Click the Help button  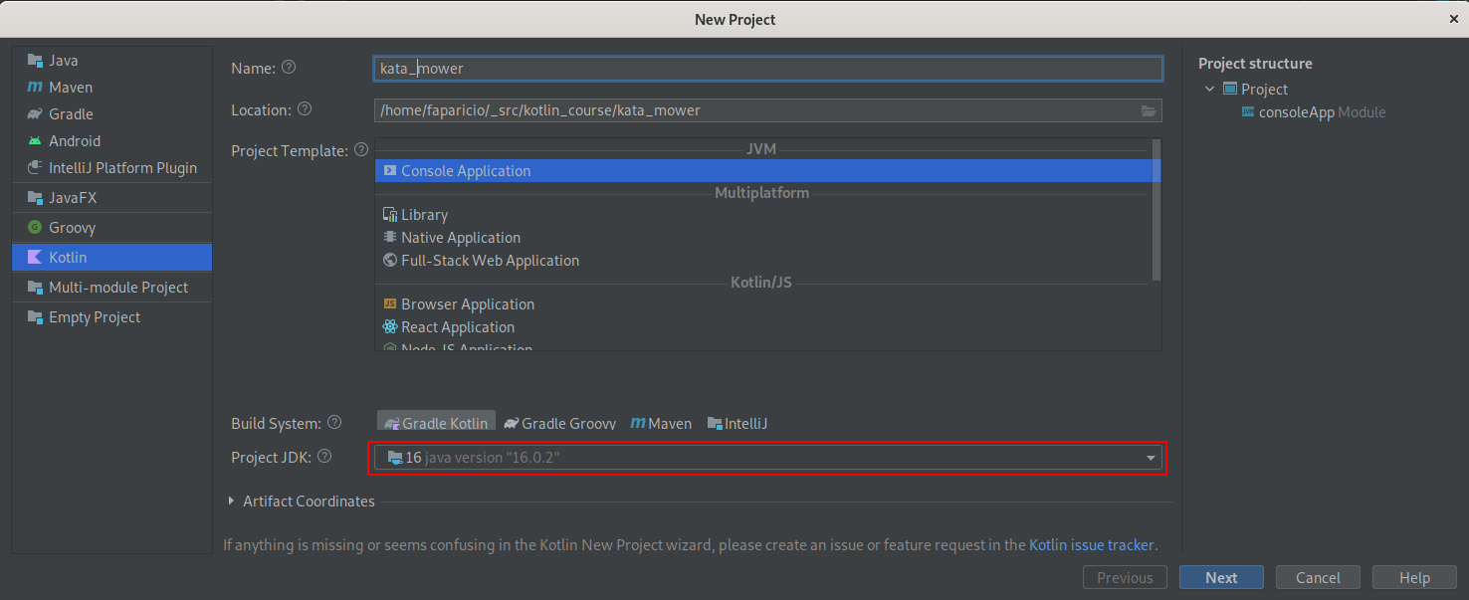(x=1414, y=578)
